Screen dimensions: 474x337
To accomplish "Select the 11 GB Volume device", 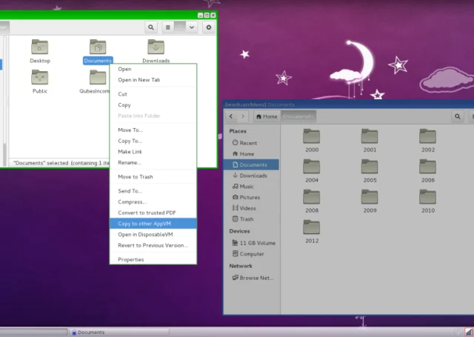I will (256, 243).
